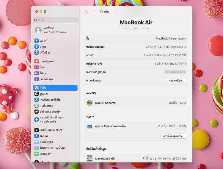This screenshot has height=169, width=223.
Task: Click the yellow minimize window button
Action: [41, 11]
